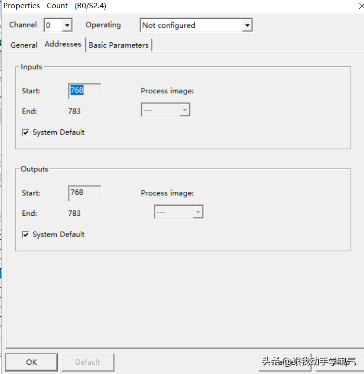Click the Outputs End value 783
This screenshot has width=364, height=374.
[x=75, y=213]
